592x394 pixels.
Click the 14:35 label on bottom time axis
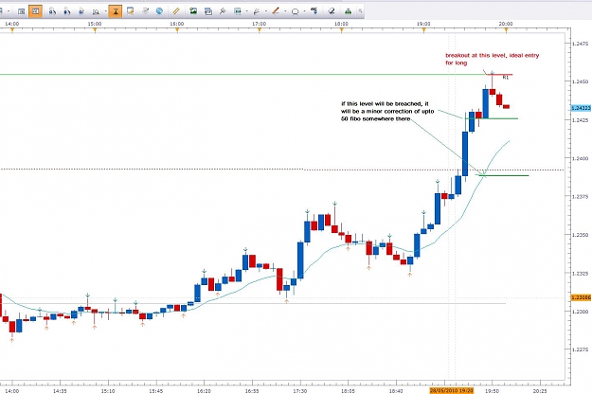(60, 391)
